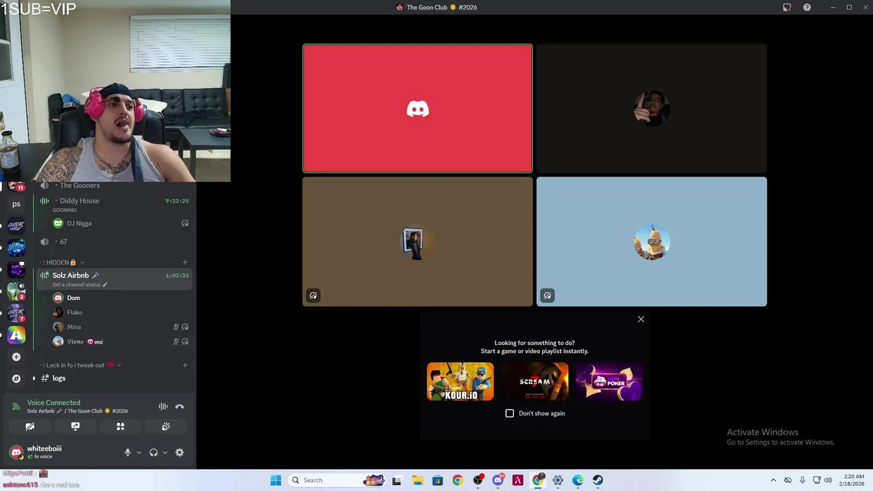The width and height of the screenshot is (873, 491).
Task: Open server icon with 2 badge
Action: (x=16, y=291)
